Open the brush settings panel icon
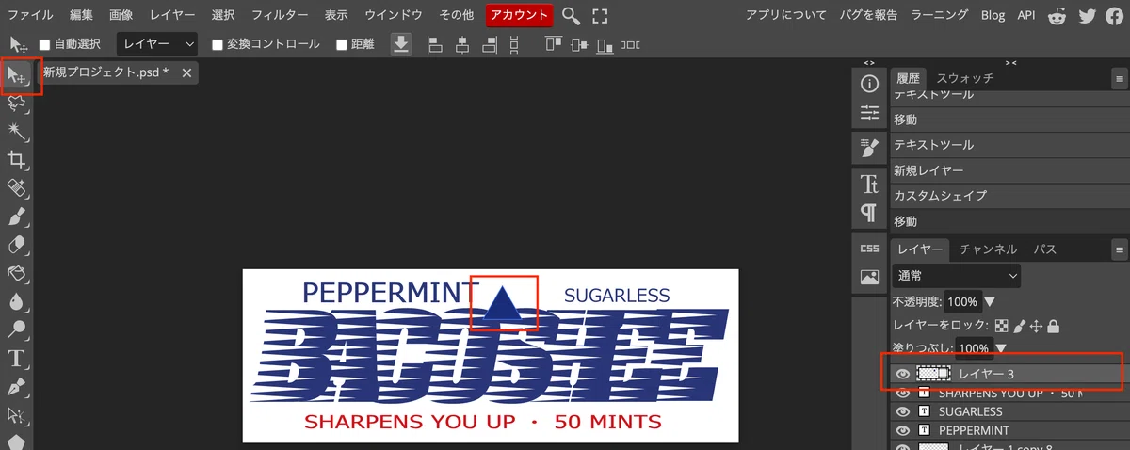This screenshot has width=1130, height=450. [869, 148]
